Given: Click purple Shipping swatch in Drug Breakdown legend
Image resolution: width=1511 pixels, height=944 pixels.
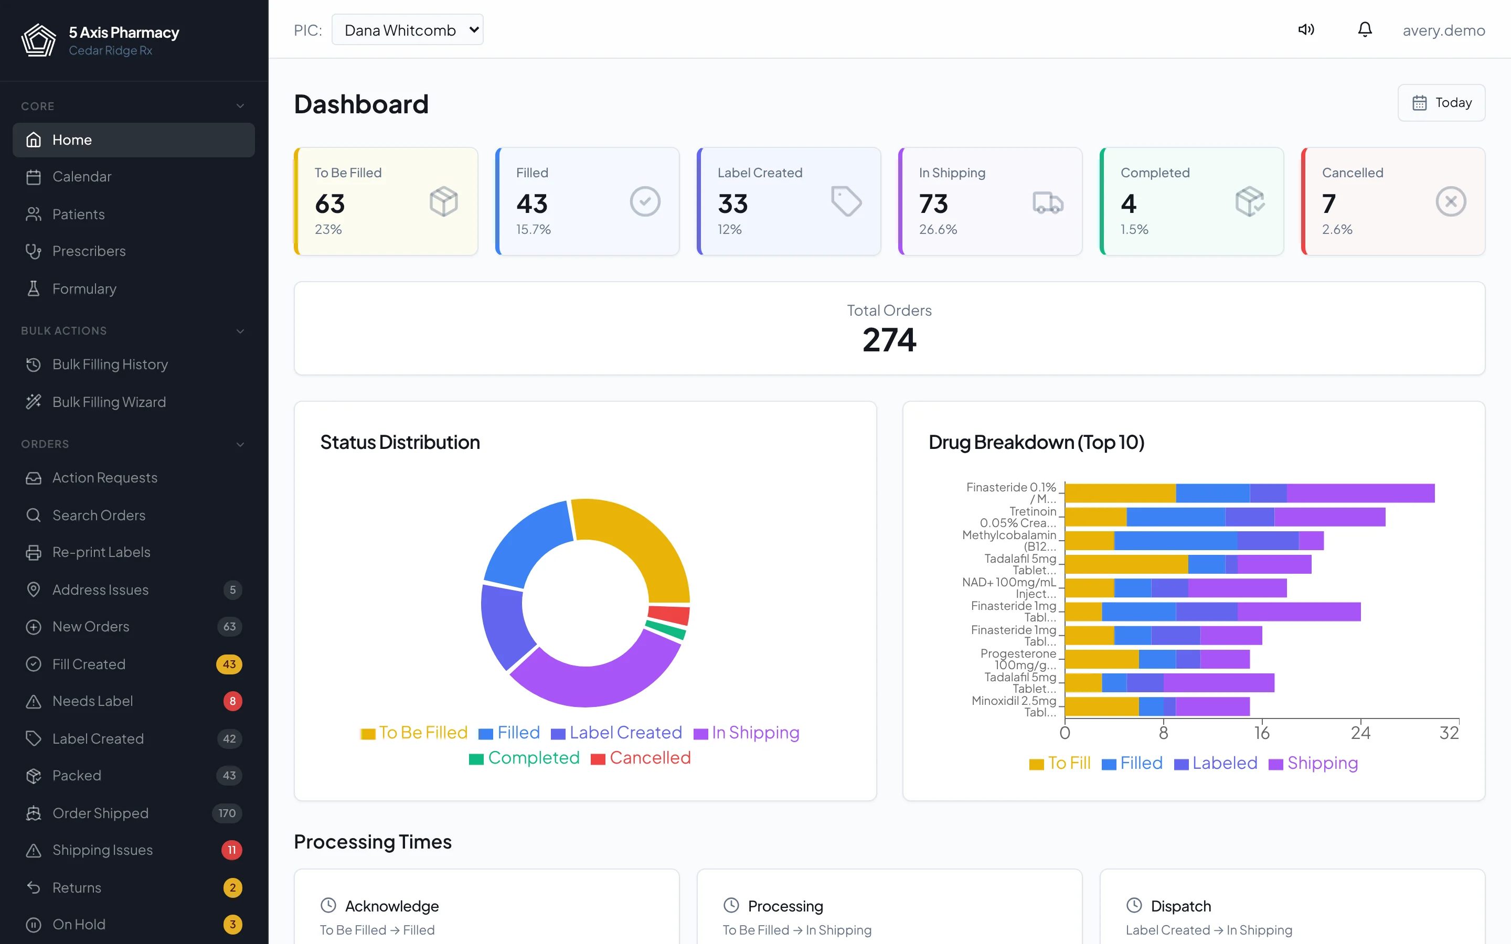Looking at the screenshot, I should (x=1276, y=764).
